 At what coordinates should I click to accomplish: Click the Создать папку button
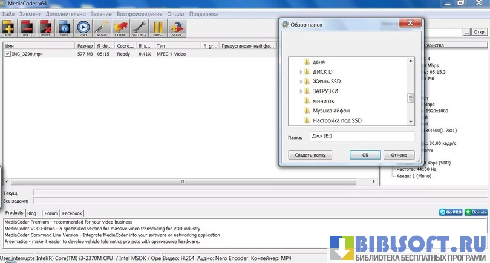(x=310, y=155)
